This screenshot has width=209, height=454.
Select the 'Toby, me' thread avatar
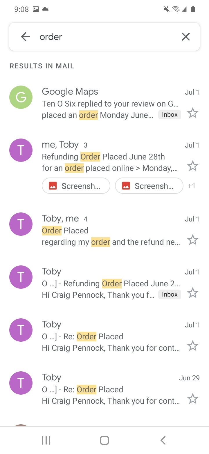pos(21,224)
